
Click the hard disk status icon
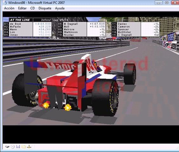click(7, 147)
